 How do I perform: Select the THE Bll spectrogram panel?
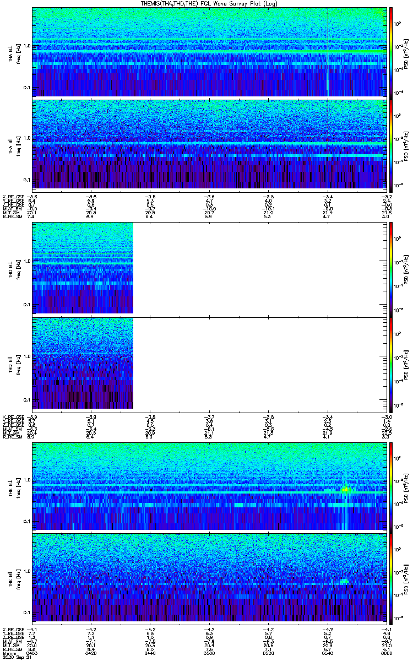pyautogui.click(x=209, y=577)
